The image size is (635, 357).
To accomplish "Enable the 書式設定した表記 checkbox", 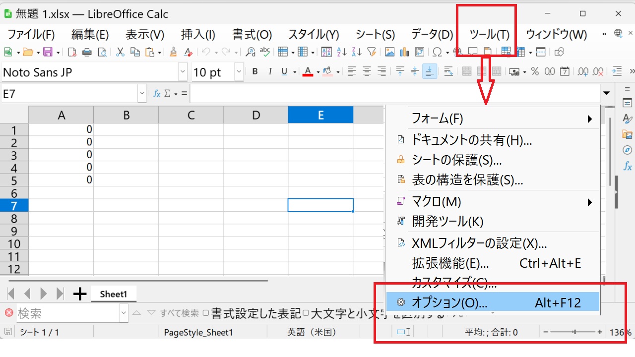I will [x=206, y=313].
